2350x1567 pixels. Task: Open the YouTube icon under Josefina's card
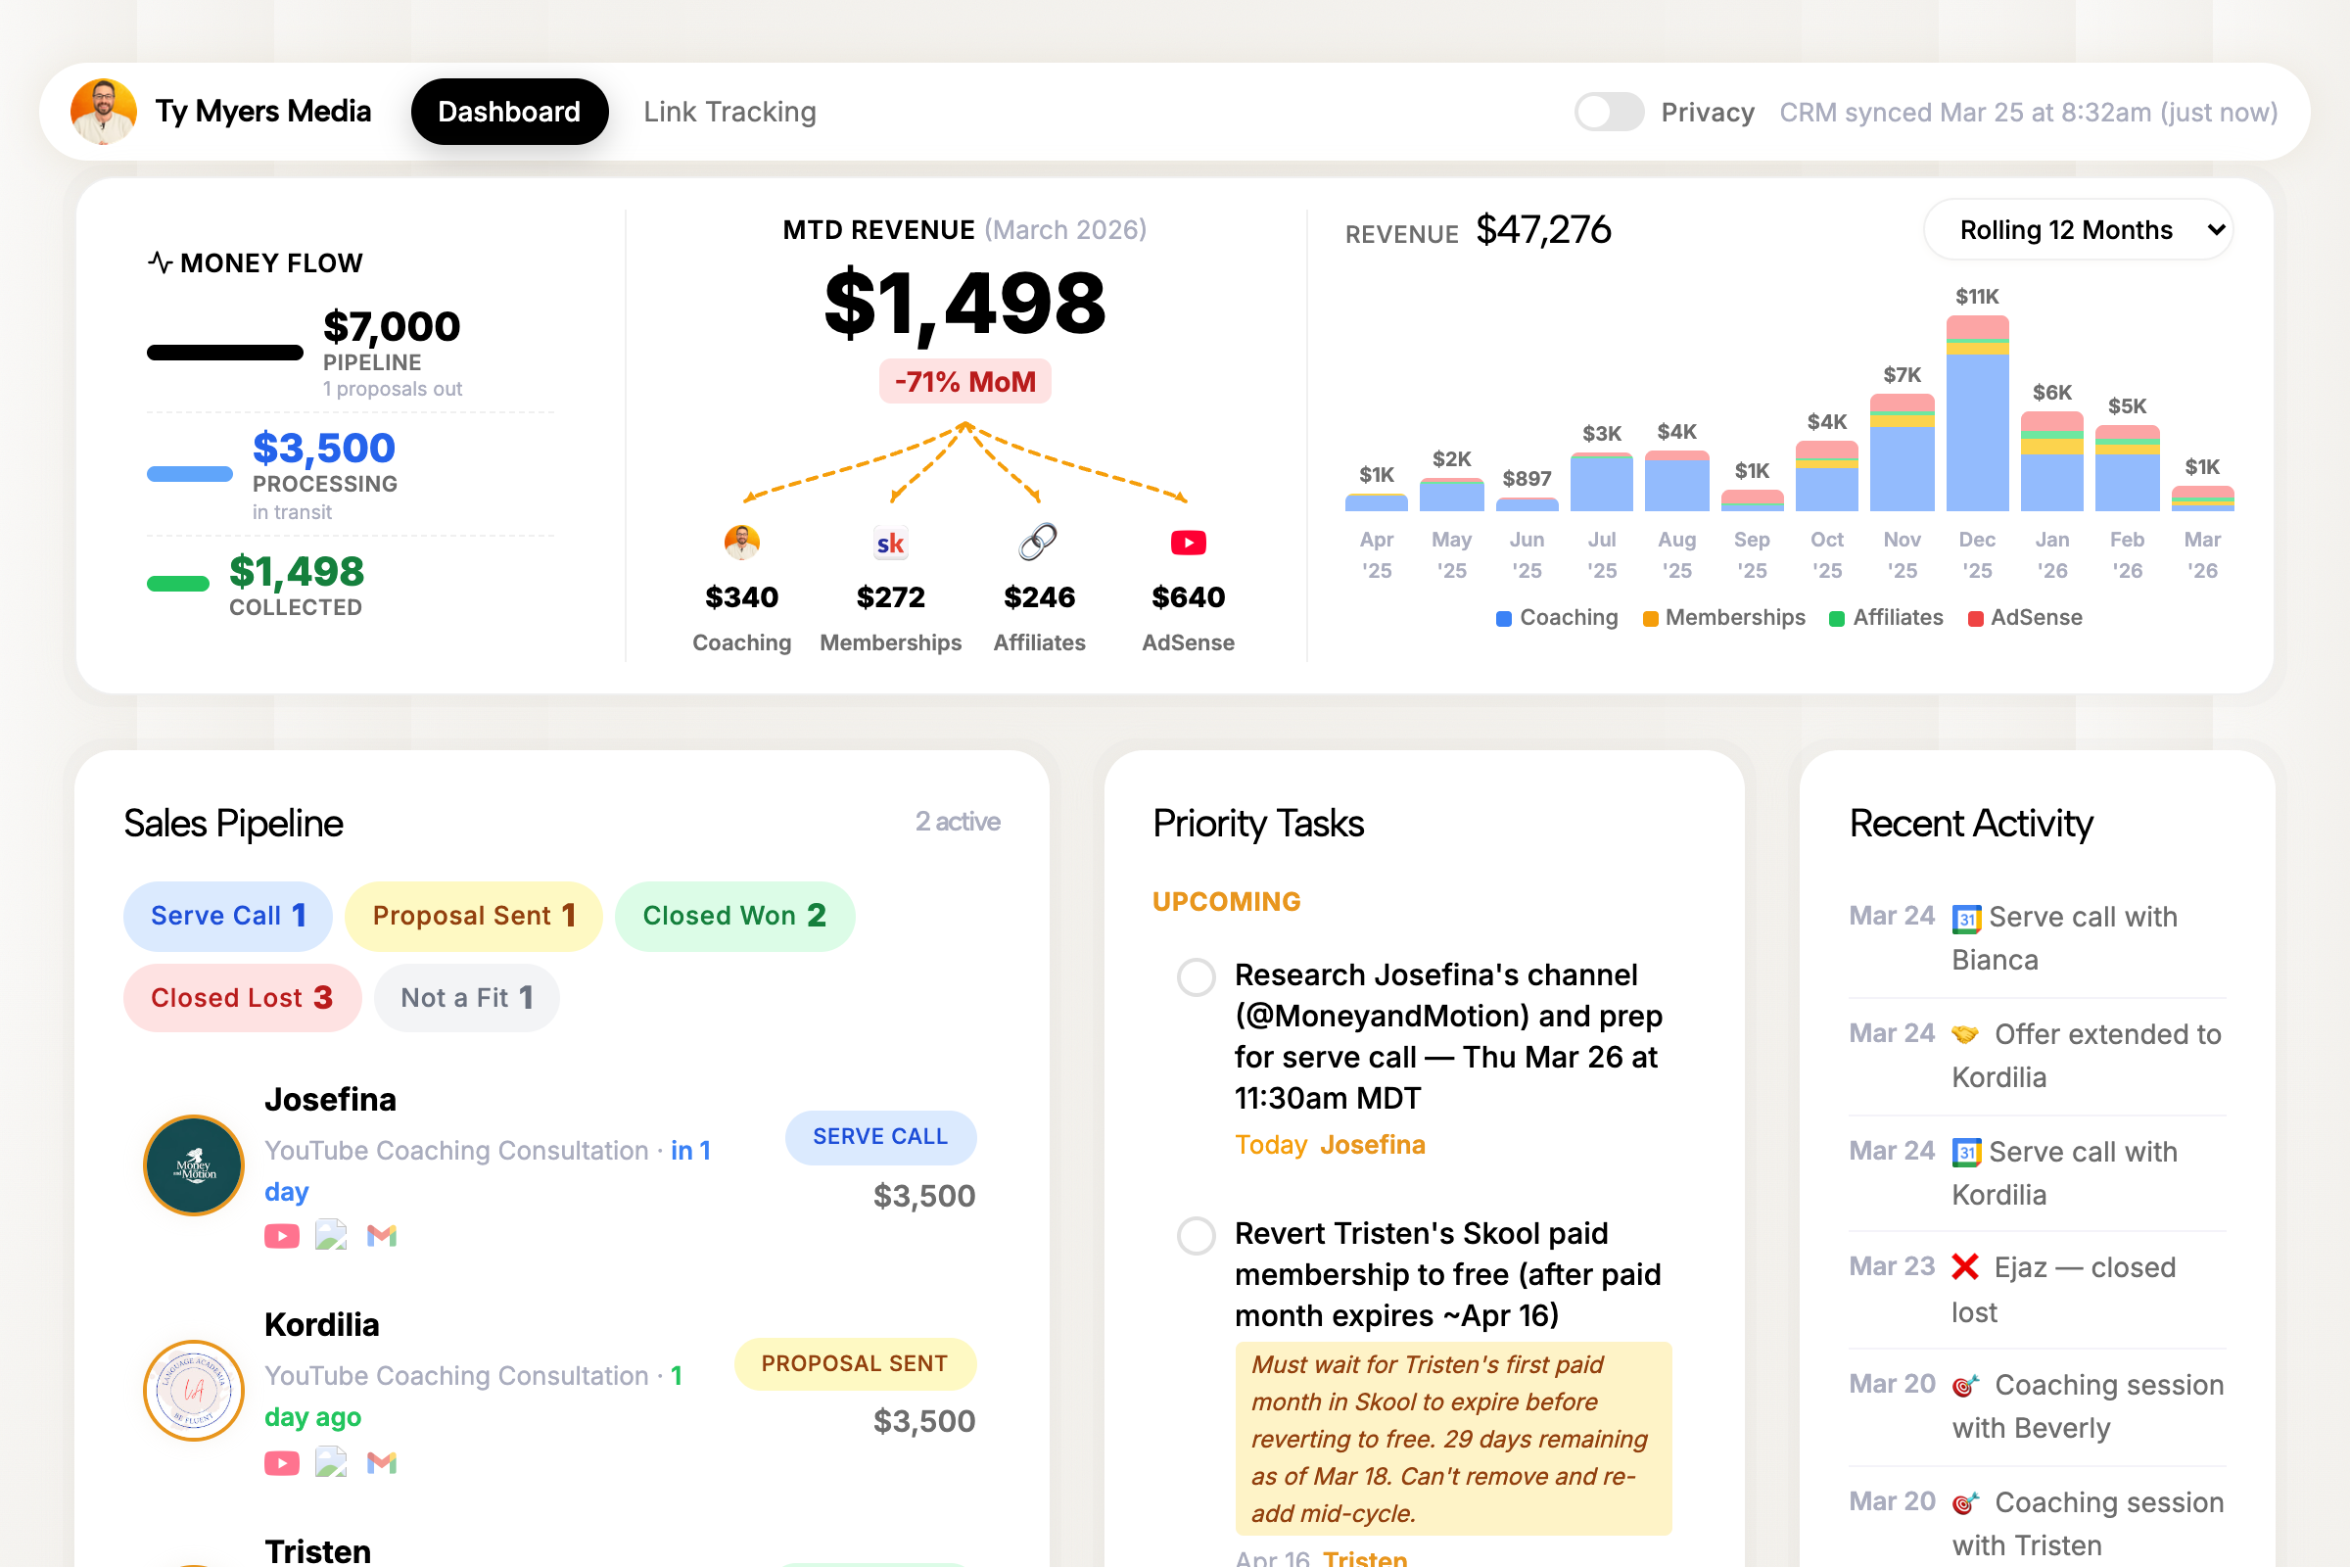click(282, 1235)
